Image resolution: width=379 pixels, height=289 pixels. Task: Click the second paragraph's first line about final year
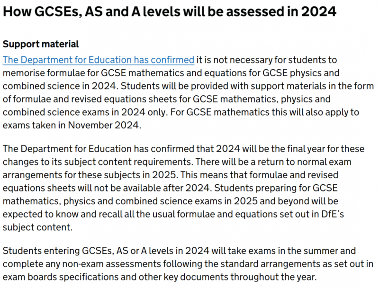tap(183, 149)
